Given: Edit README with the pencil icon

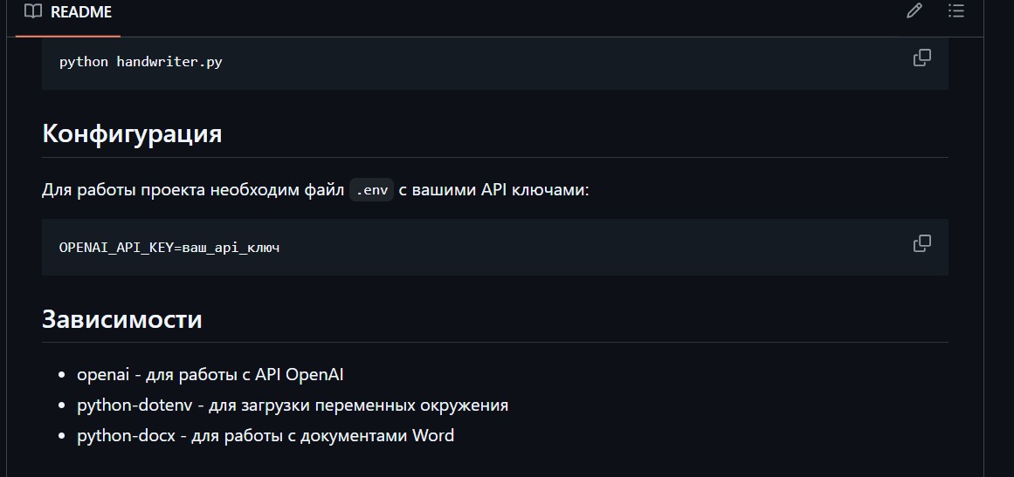Looking at the screenshot, I should (x=914, y=11).
